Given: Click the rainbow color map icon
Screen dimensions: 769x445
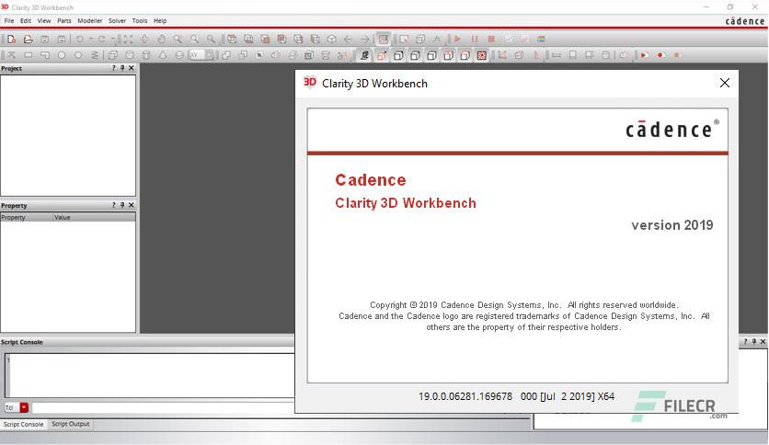Looking at the screenshot, I should (x=541, y=40).
